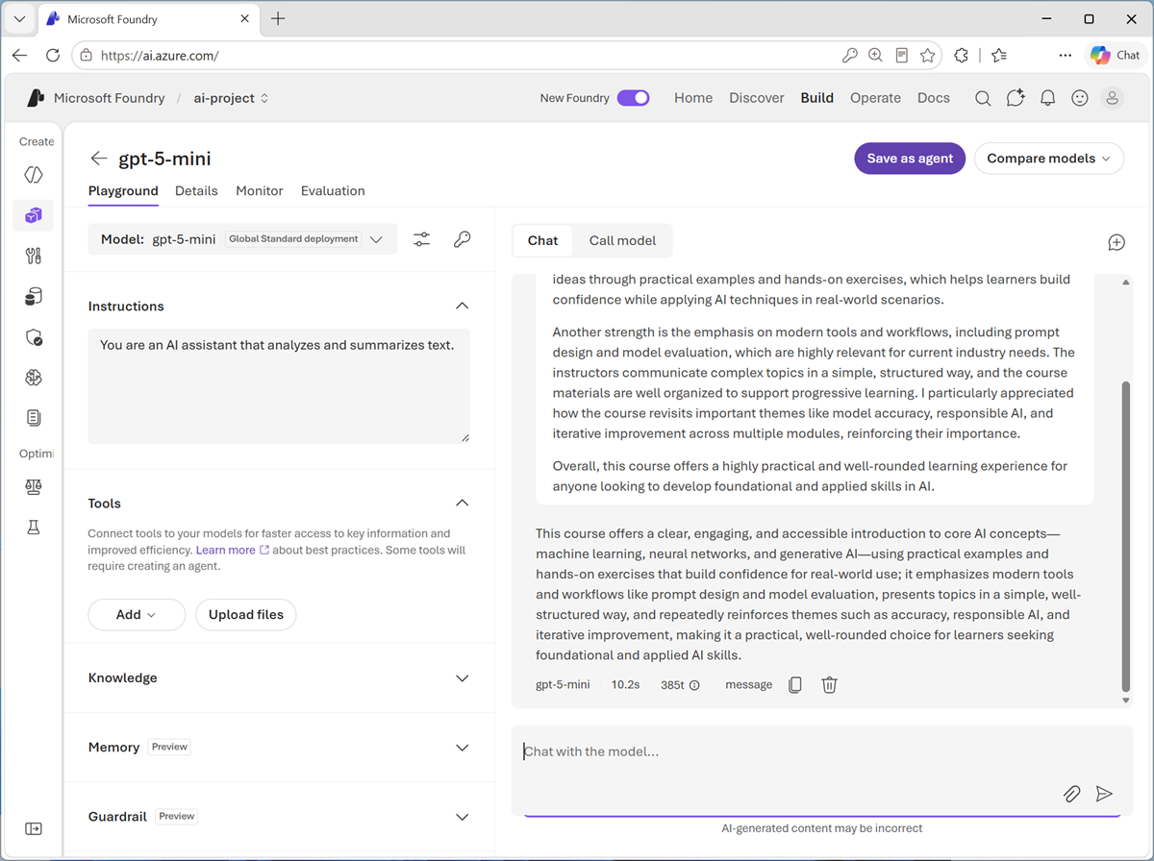View token info icon next to 385t
Image resolution: width=1154 pixels, height=861 pixels.
[x=694, y=685]
